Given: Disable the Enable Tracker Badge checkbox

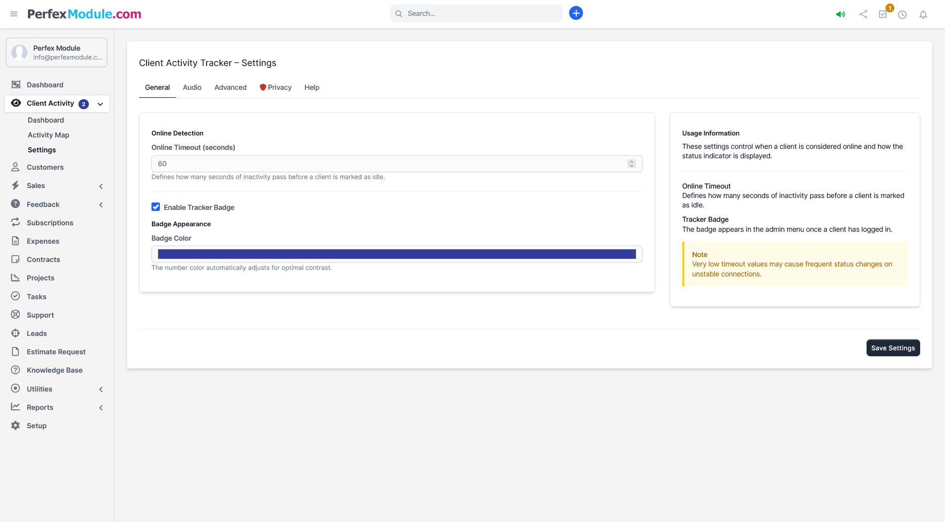Looking at the screenshot, I should (x=156, y=207).
